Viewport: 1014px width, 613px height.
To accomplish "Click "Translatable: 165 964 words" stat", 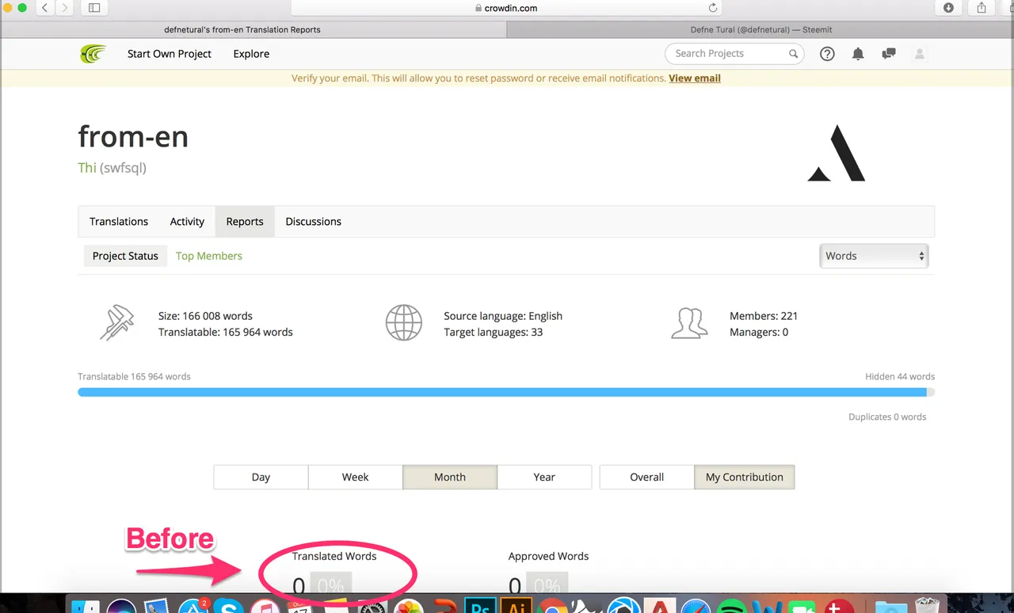I will point(226,332).
